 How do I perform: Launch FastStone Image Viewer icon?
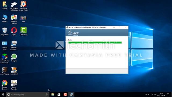23,6
